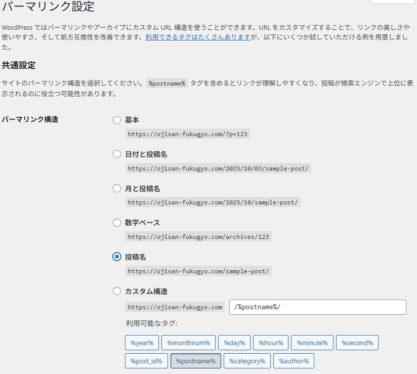Screen dimensions: 417x374
Task: Click the custom structure text field
Action: tap(317, 307)
